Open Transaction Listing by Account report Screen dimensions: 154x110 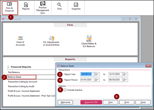click(x=22, y=82)
